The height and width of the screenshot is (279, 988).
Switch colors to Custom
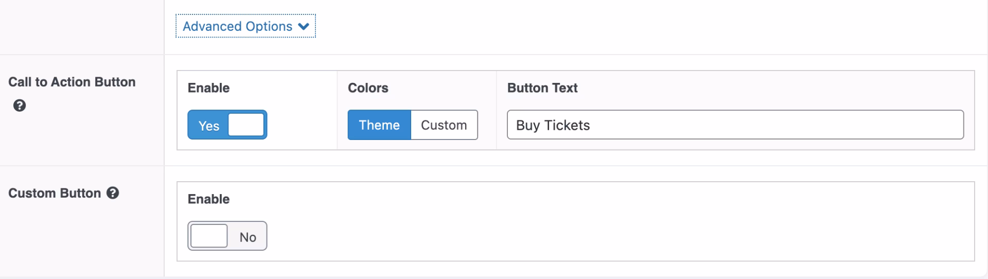tap(444, 125)
